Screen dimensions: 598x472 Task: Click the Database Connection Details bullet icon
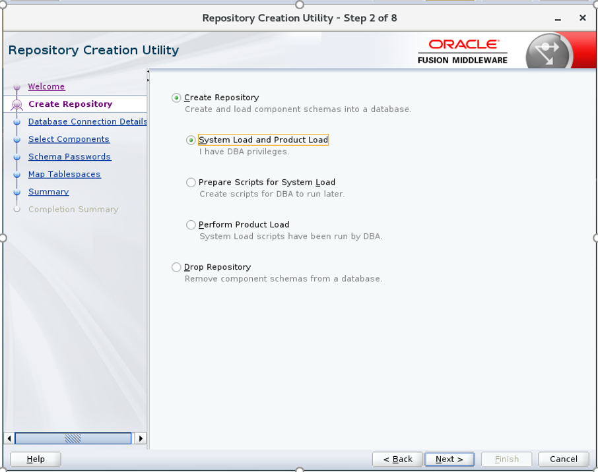[x=17, y=123]
